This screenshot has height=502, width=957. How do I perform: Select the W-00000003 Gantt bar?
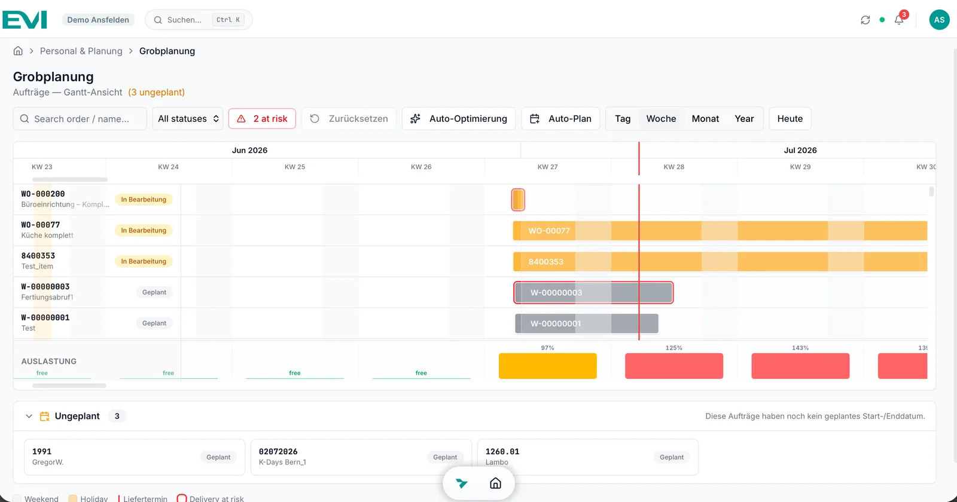click(x=593, y=292)
